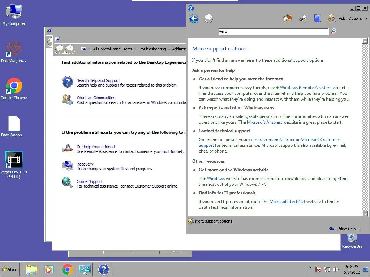This screenshot has width=370, height=277.
Task: Open the volume speaker tray icon
Action: (x=335, y=269)
